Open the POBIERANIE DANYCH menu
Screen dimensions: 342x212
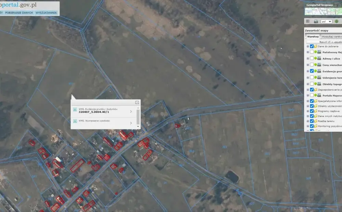click(x=19, y=13)
